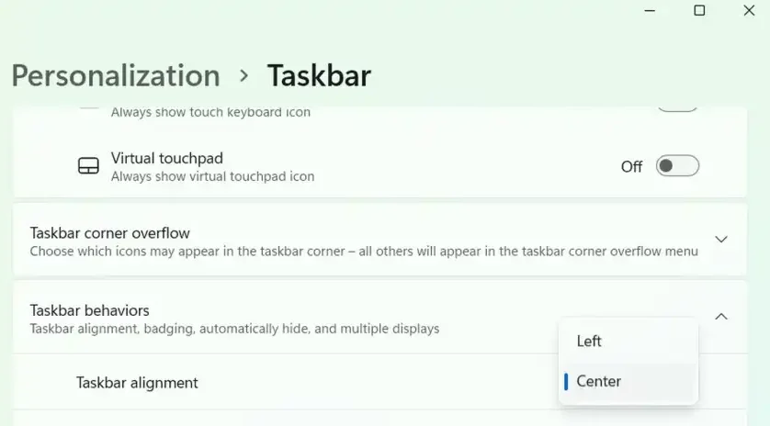Click the Virtual touchpad icon
770x426 pixels.
point(88,166)
